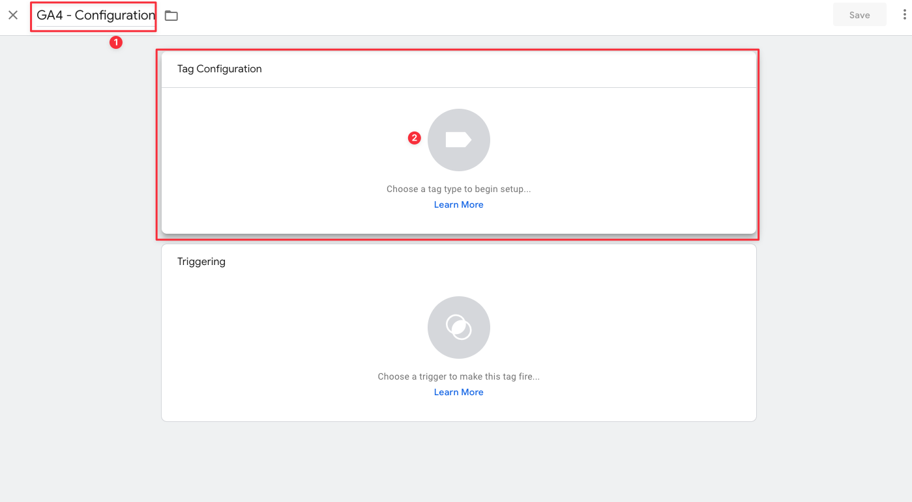The image size is (912, 502).
Task: Select the Triggering heading
Action: click(201, 262)
